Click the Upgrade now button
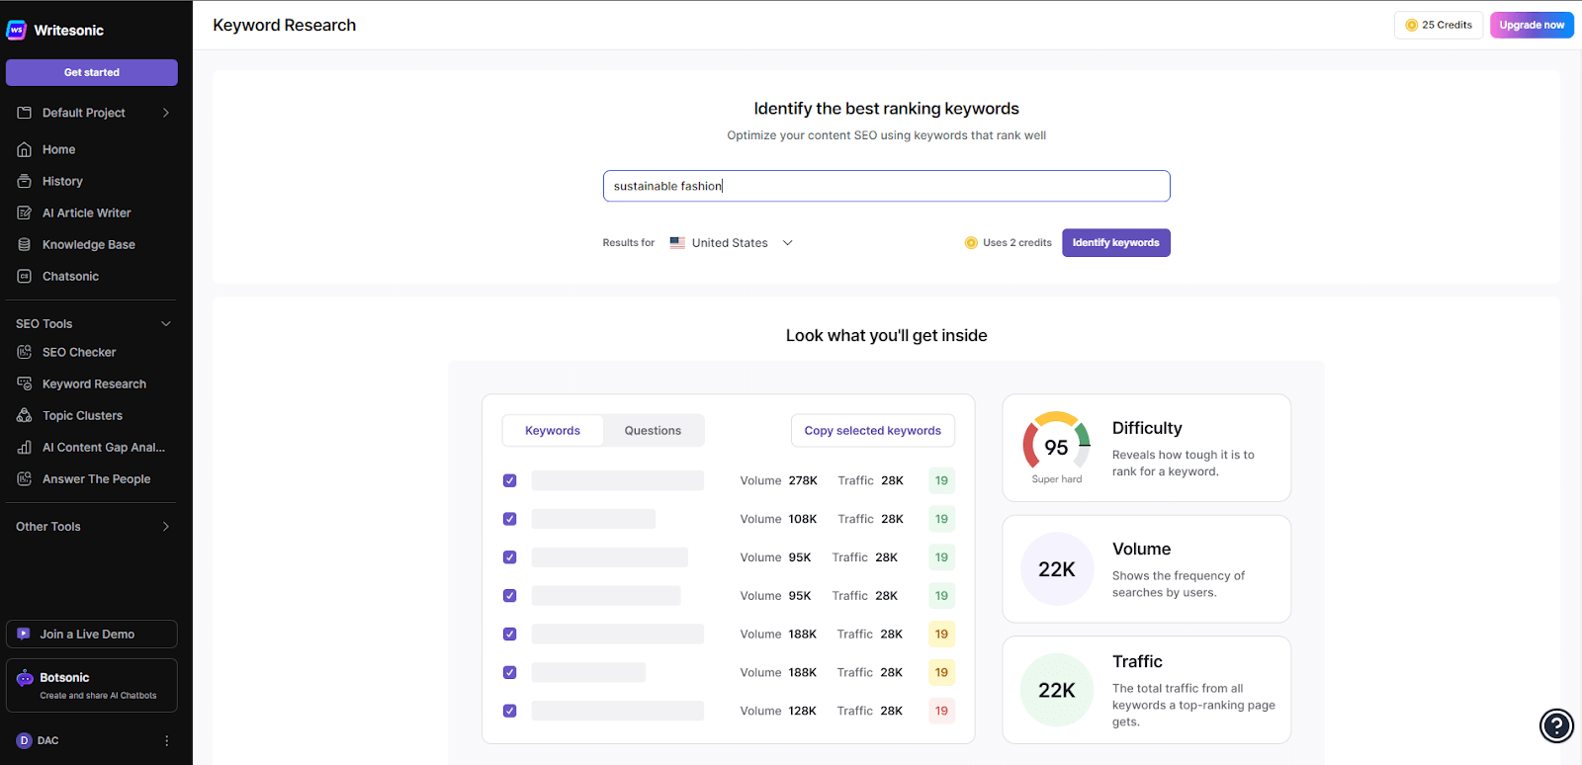 tap(1532, 25)
